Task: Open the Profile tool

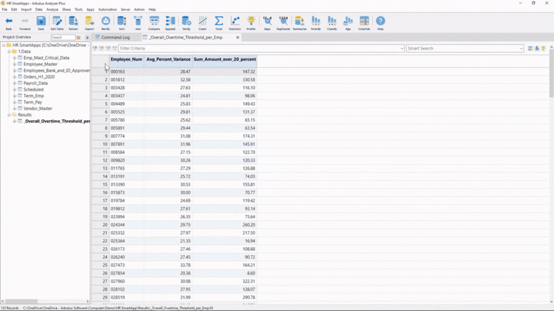Action: pos(251,22)
